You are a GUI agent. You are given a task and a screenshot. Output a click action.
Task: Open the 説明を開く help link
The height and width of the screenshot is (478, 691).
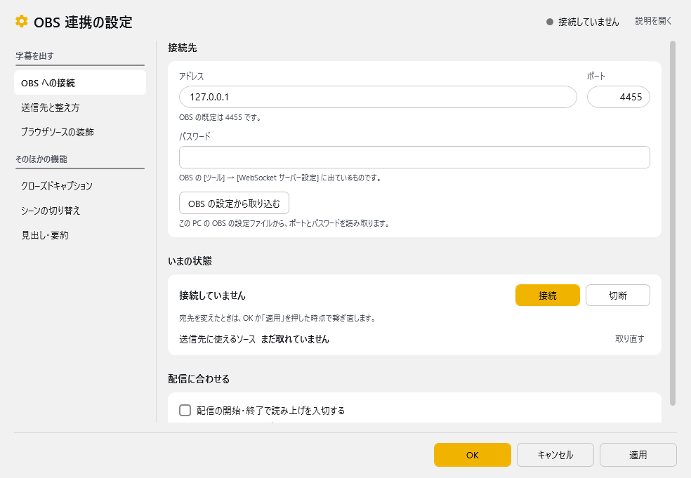(653, 20)
